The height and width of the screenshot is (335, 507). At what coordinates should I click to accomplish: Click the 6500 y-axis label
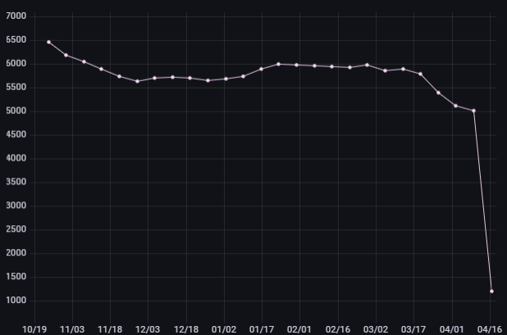coord(16,40)
